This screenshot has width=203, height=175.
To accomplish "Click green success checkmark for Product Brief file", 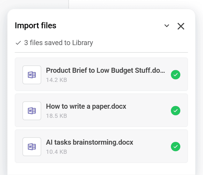I will click(176, 75).
